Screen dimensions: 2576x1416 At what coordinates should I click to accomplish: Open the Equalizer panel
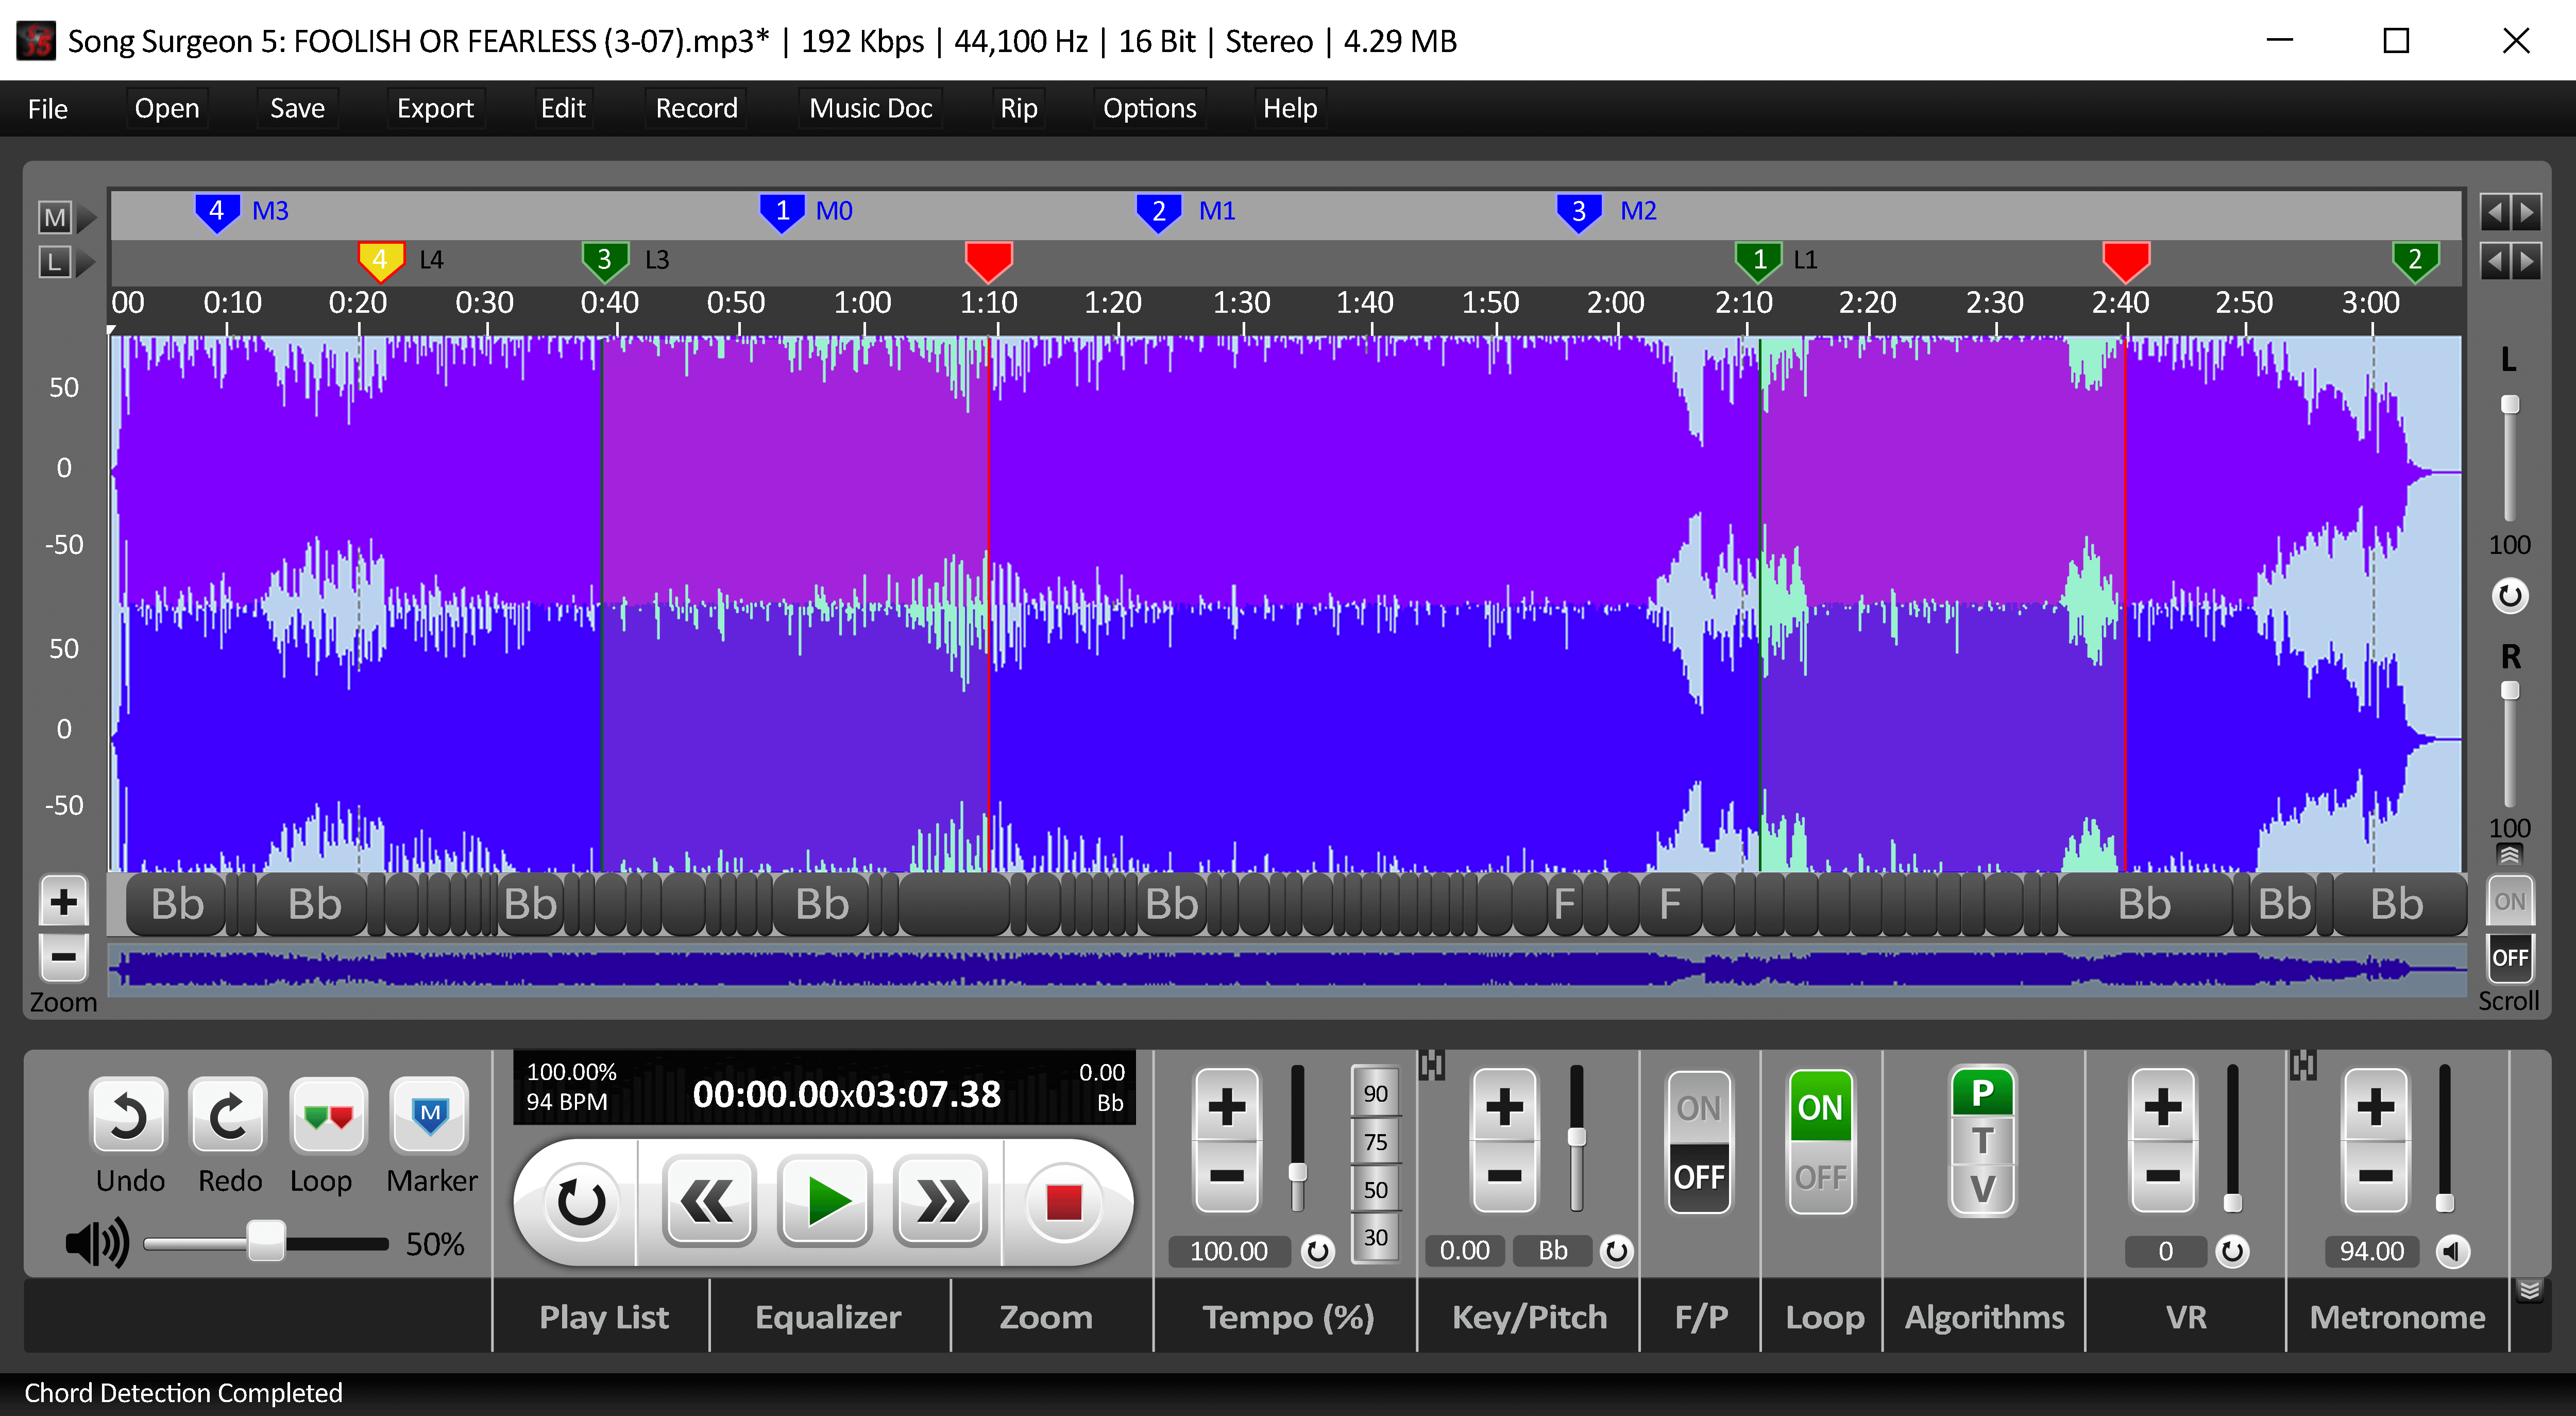[828, 1317]
